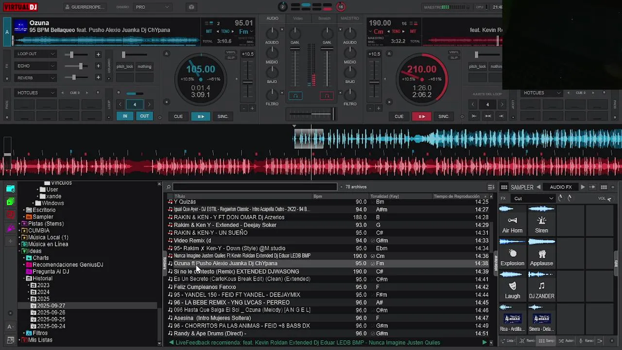Click left deck pitch_lock custom button

click(125, 67)
